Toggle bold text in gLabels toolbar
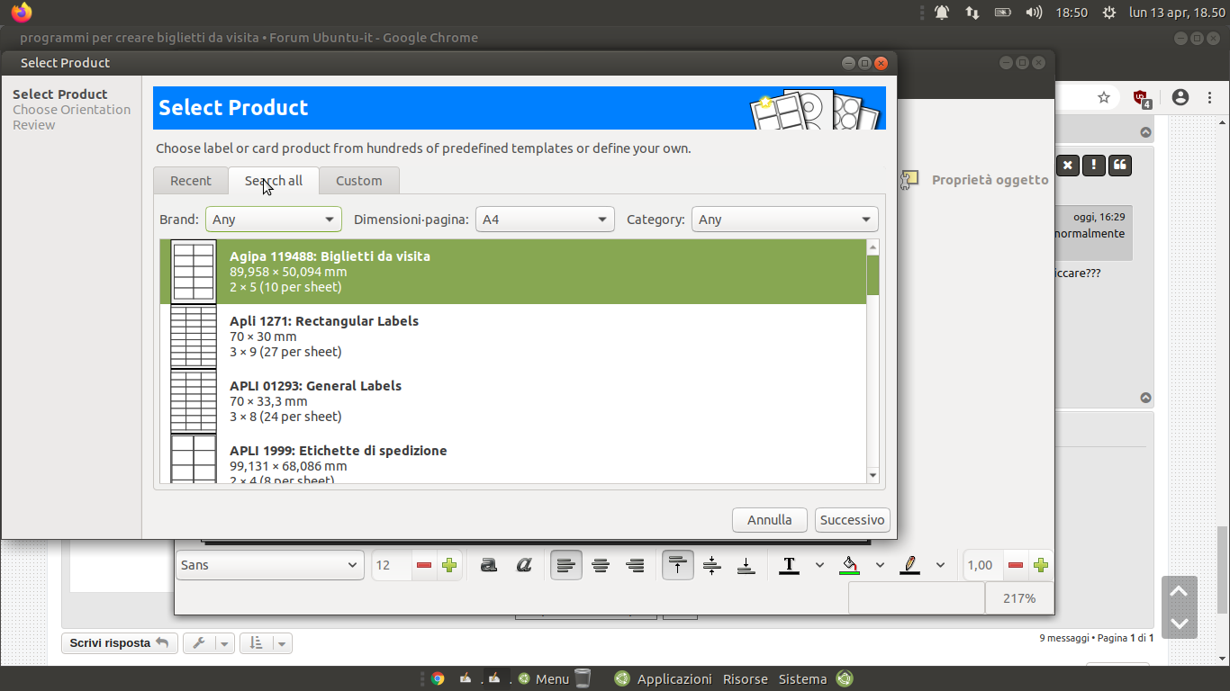Image resolution: width=1230 pixels, height=691 pixels. pyautogui.click(x=489, y=565)
